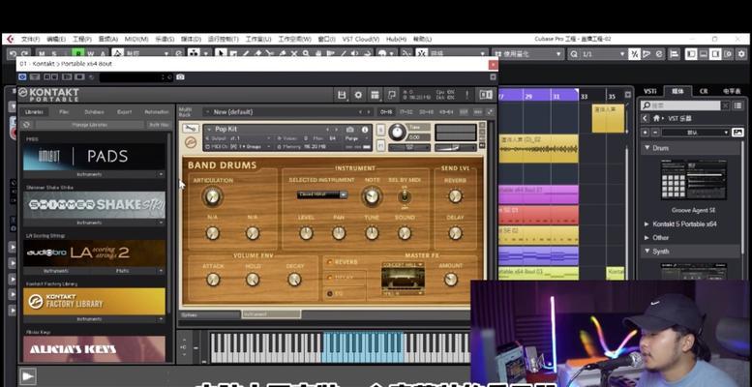Click the Cubase setup gear icon

click(741, 54)
